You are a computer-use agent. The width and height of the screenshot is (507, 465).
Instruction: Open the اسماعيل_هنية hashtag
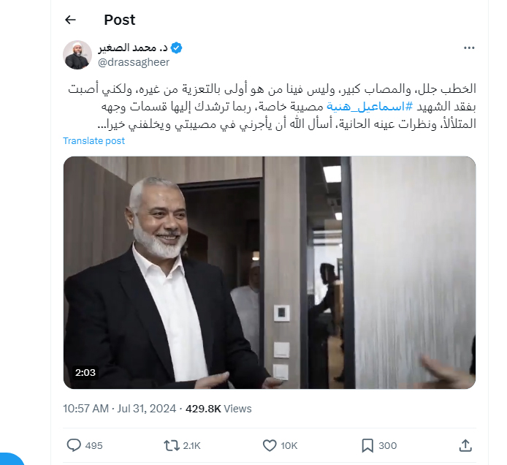pyautogui.click(x=370, y=107)
